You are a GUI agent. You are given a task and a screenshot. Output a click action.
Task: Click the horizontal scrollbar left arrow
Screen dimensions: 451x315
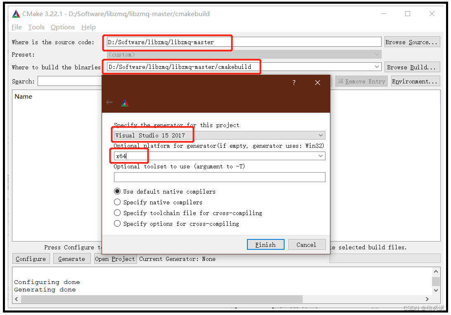click(16, 299)
